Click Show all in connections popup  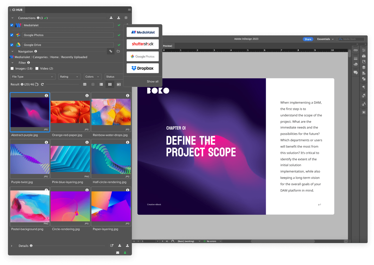pyautogui.click(x=153, y=82)
